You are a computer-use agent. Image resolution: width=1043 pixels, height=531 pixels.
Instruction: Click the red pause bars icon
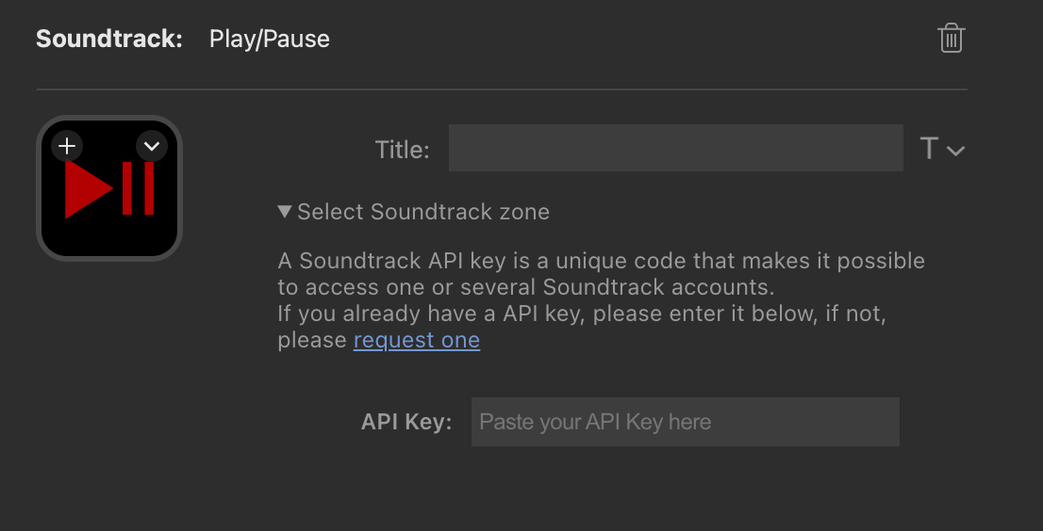coord(139,188)
